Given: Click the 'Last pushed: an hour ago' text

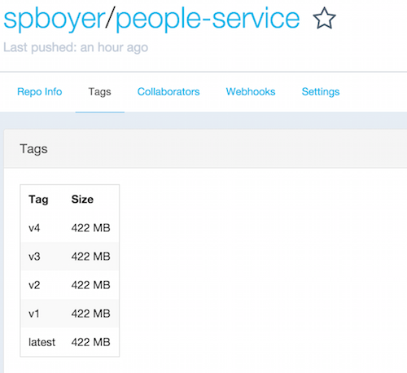Looking at the screenshot, I should tap(76, 47).
